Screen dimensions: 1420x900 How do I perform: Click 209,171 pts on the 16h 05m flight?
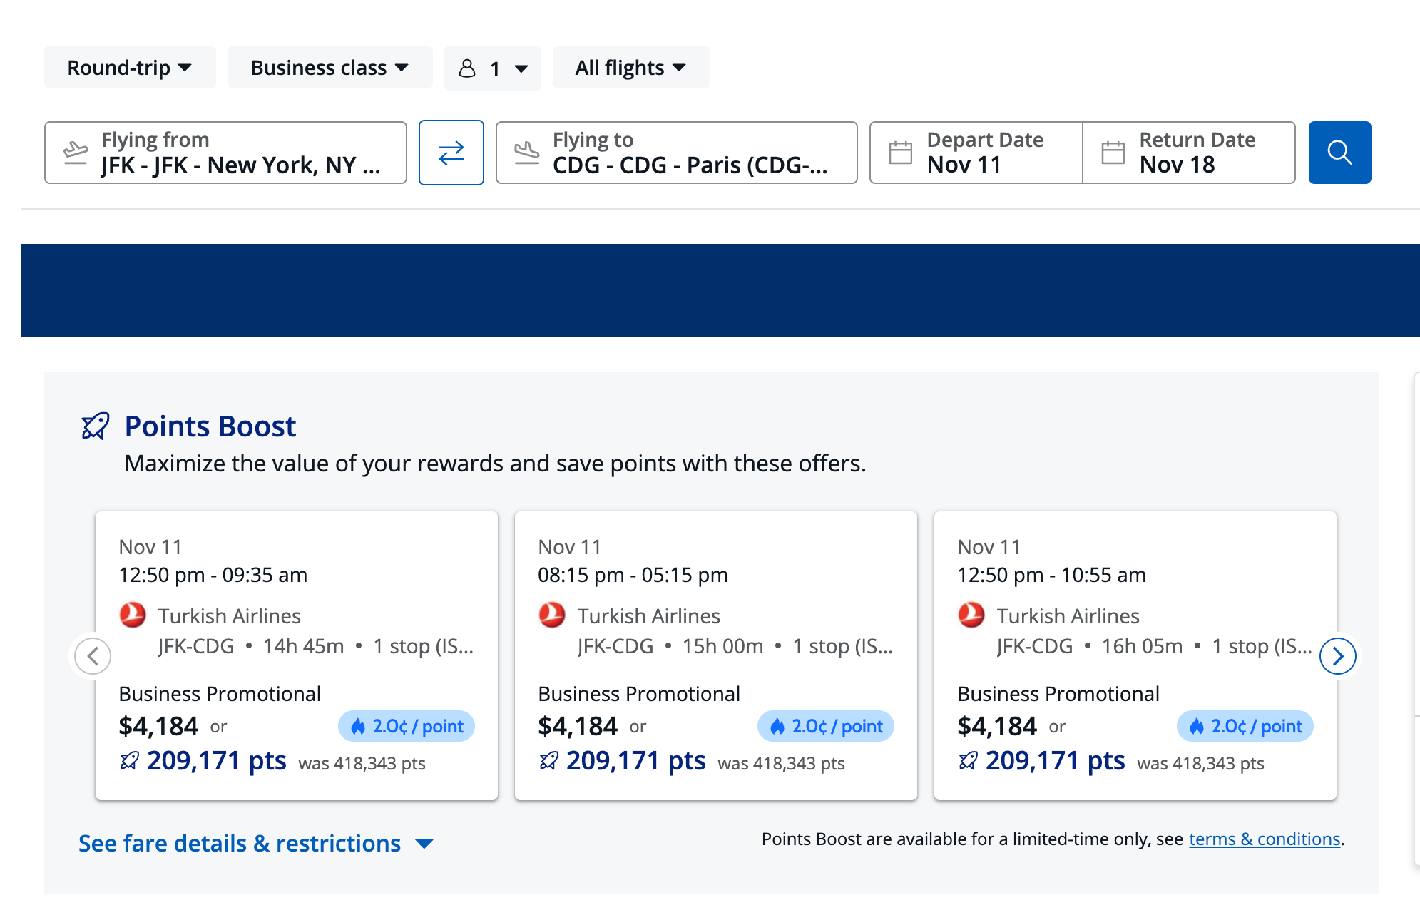click(x=1056, y=761)
